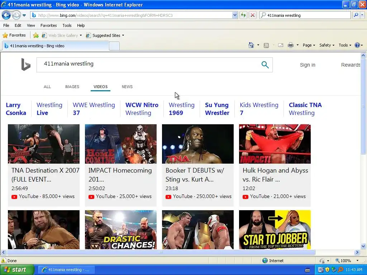Click the Read Mail icon
367x275 pixels.
pos(281,45)
